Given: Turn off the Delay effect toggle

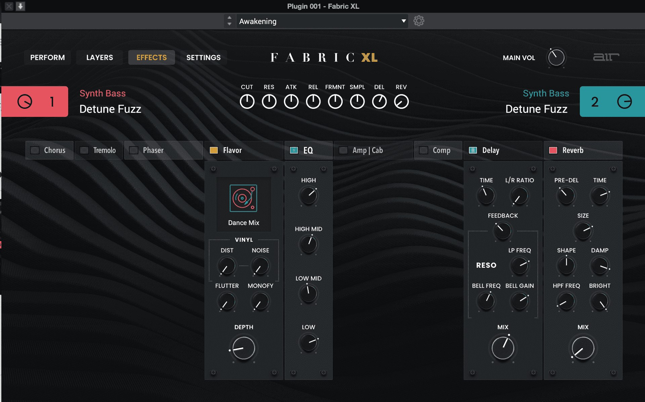Looking at the screenshot, I should coord(473,150).
